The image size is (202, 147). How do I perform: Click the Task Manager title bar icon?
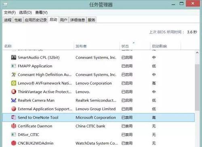tap(5, 5)
